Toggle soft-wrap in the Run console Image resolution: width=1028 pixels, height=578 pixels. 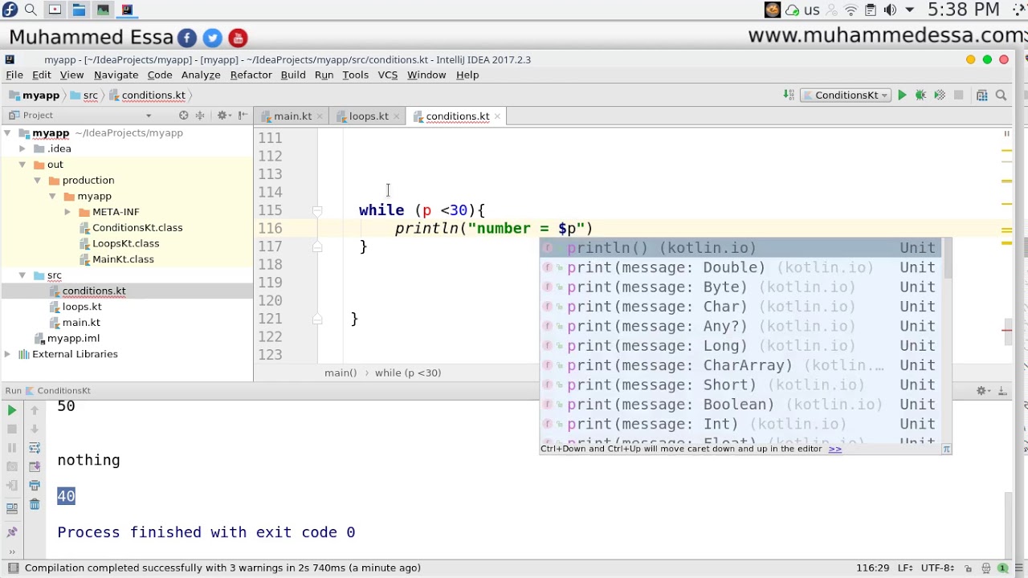click(35, 447)
